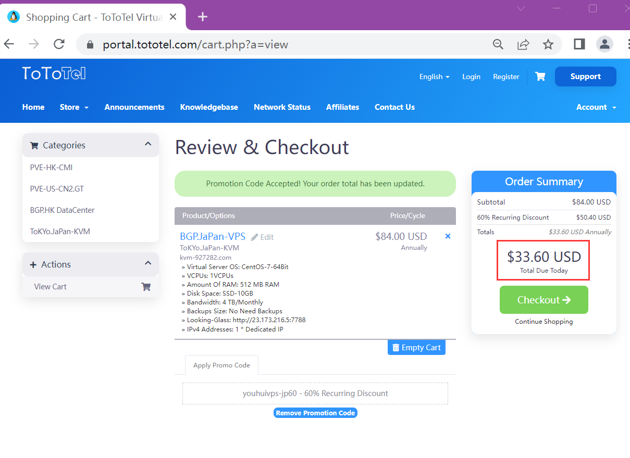Open the shopping cart icon in header
The width and height of the screenshot is (630, 458).
point(540,77)
